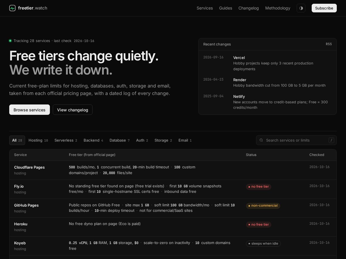Click Render change date 2026-04-23

[x=213, y=80]
